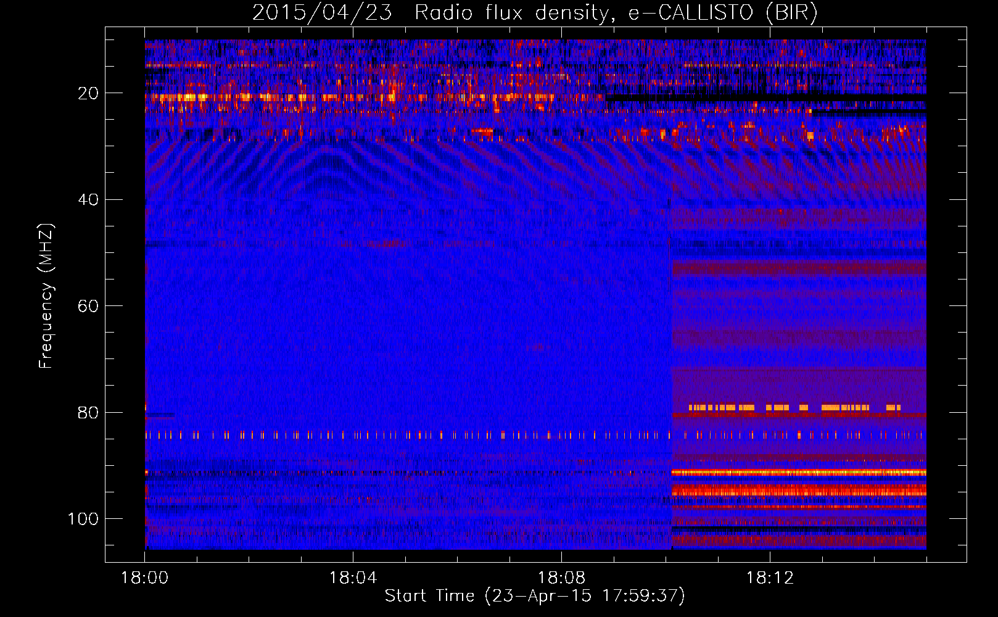Click the 'Start Time (23-Apr-15 17:59:37)' label

535,596
